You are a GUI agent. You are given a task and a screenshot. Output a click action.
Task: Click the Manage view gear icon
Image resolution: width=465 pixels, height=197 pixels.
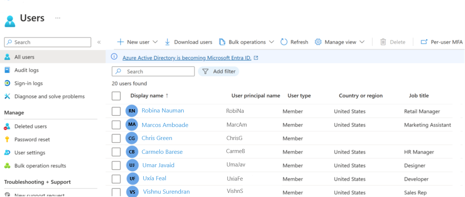pyautogui.click(x=318, y=42)
